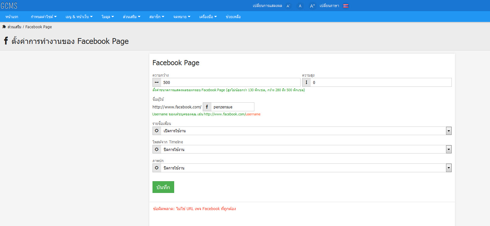Click the height arrow icon beside 0
Screen dimensions: 490x226
306,82
